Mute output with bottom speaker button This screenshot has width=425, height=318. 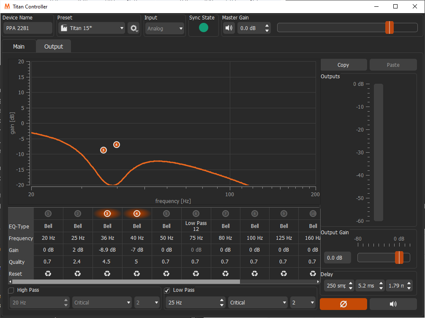(393, 304)
